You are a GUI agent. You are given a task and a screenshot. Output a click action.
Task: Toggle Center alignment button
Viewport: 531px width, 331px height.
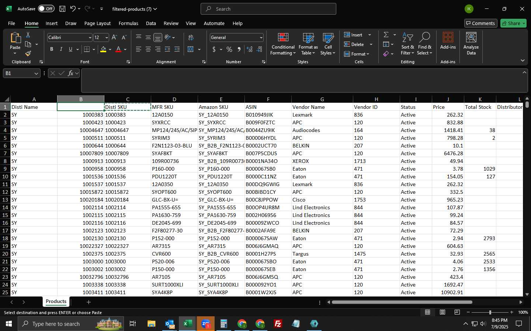pos(148,49)
